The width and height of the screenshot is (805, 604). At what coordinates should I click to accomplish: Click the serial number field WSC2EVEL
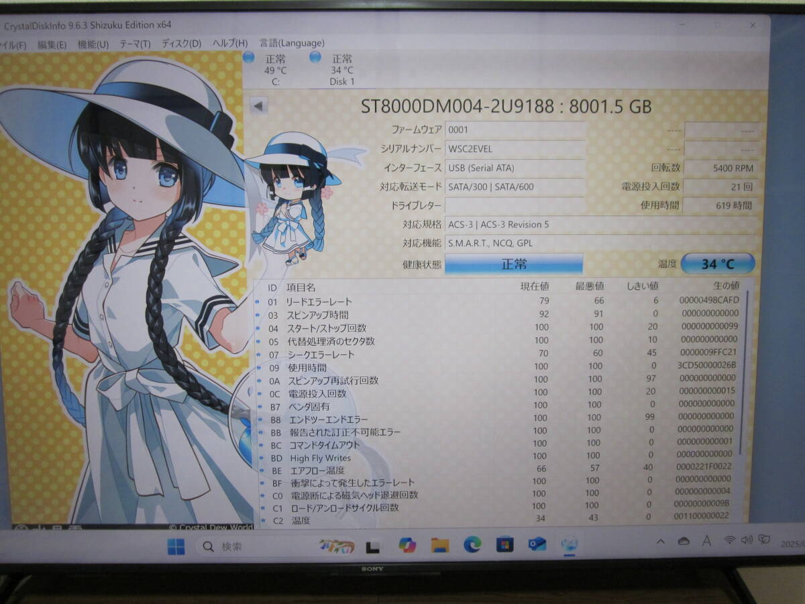[x=515, y=149]
